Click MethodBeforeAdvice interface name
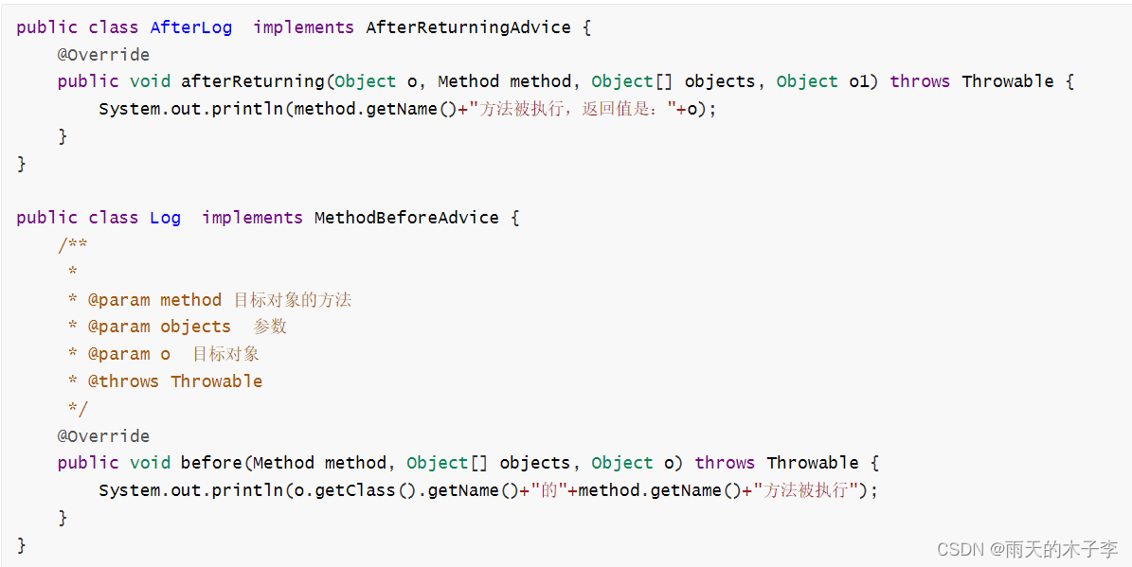 point(406,218)
